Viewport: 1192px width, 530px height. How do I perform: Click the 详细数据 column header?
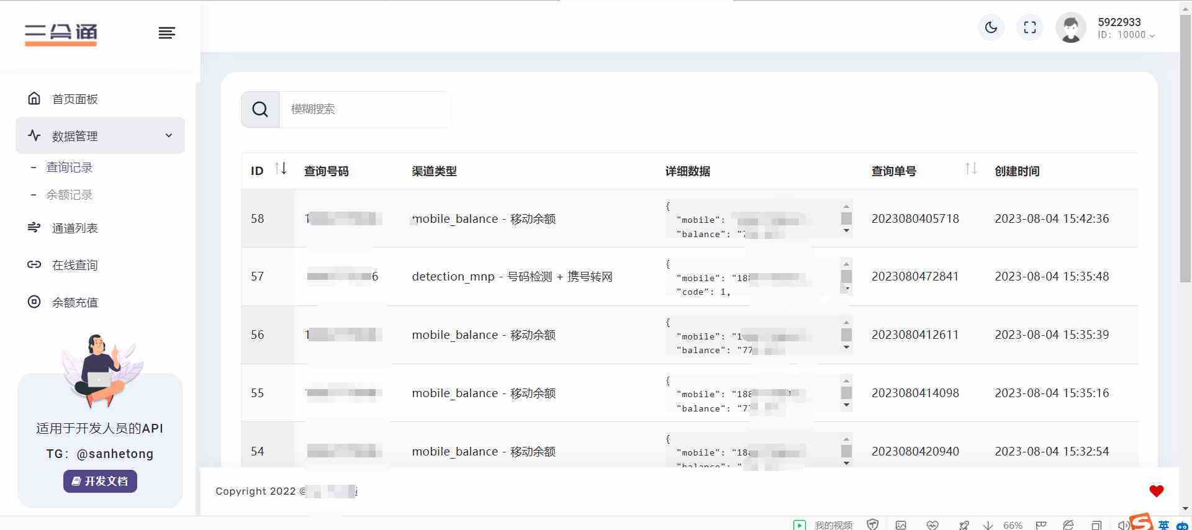(688, 171)
